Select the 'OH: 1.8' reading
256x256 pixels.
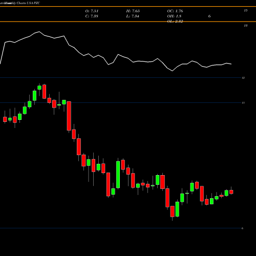174,16
